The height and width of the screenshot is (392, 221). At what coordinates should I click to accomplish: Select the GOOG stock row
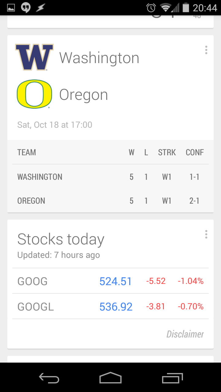coord(110,281)
